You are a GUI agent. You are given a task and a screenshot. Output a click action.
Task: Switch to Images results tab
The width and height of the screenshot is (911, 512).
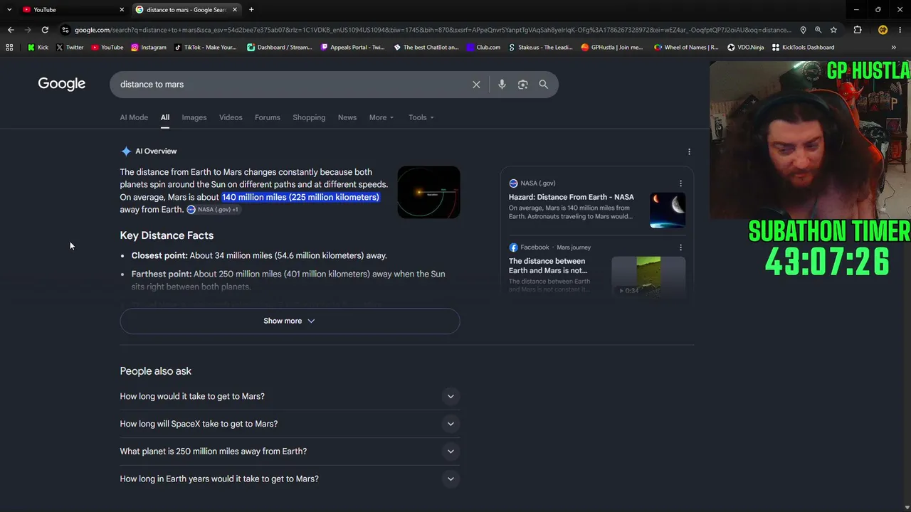tap(194, 117)
